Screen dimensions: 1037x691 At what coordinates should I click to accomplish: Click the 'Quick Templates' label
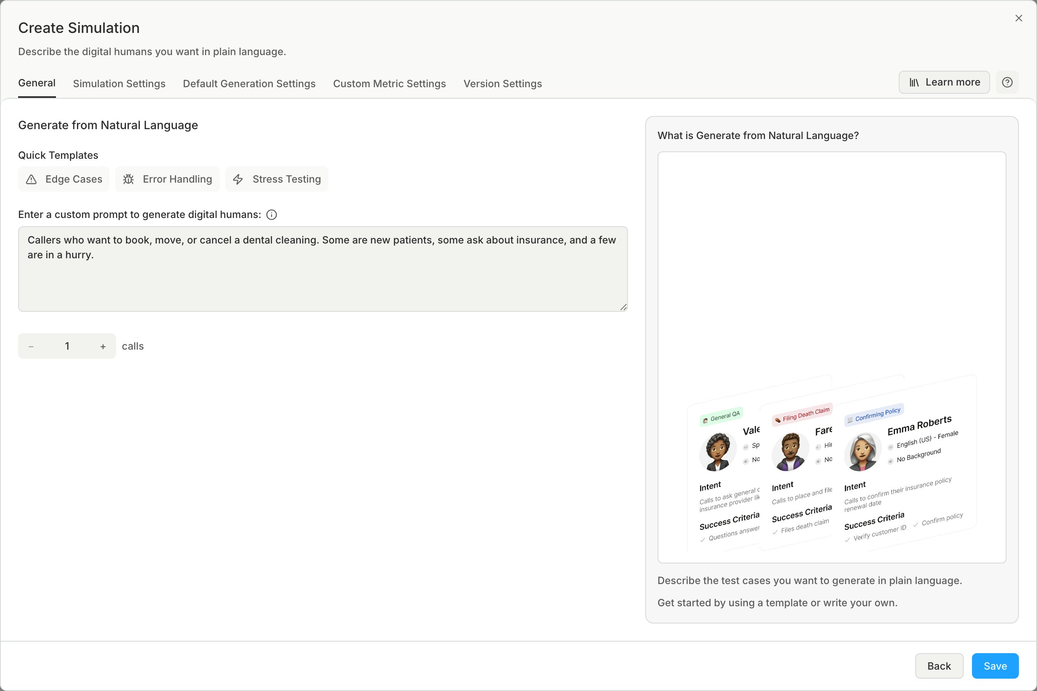pyautogui.click(x=58, y=155)
